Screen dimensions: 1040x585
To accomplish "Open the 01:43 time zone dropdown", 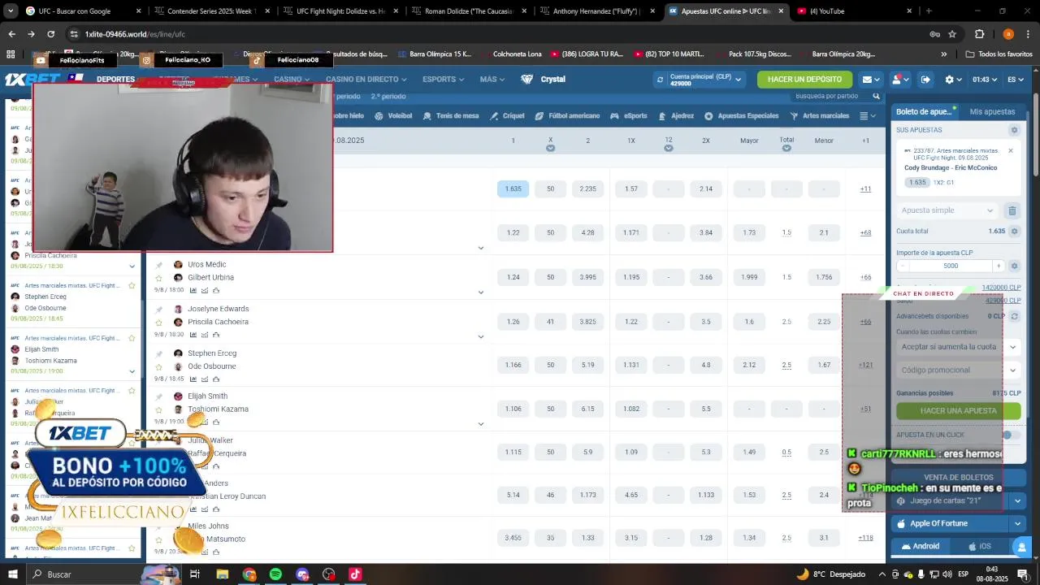I will 986,80.
